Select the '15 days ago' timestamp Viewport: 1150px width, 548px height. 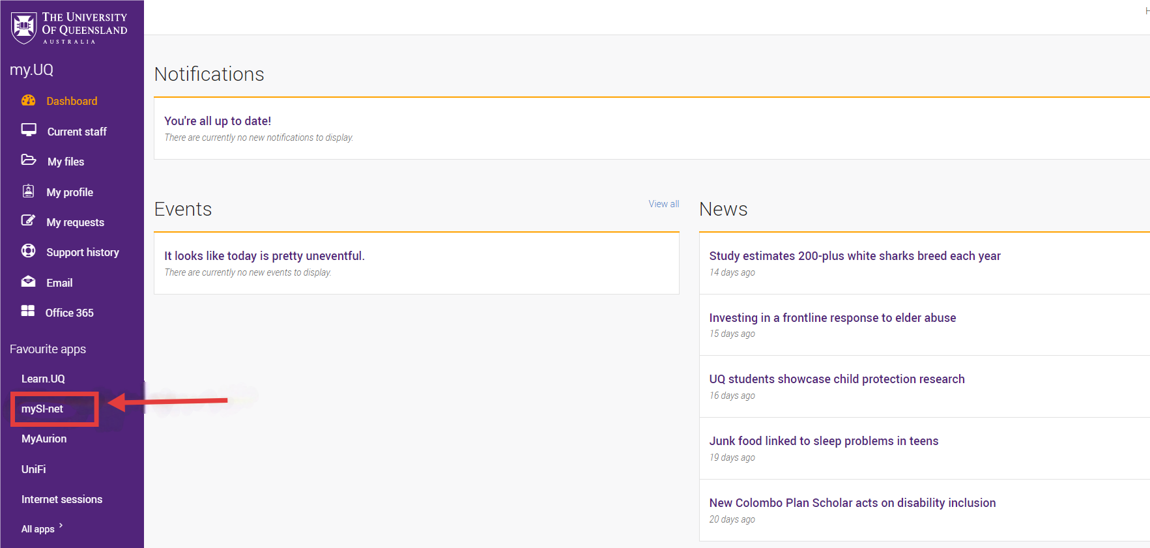click(x=732, y=334)
